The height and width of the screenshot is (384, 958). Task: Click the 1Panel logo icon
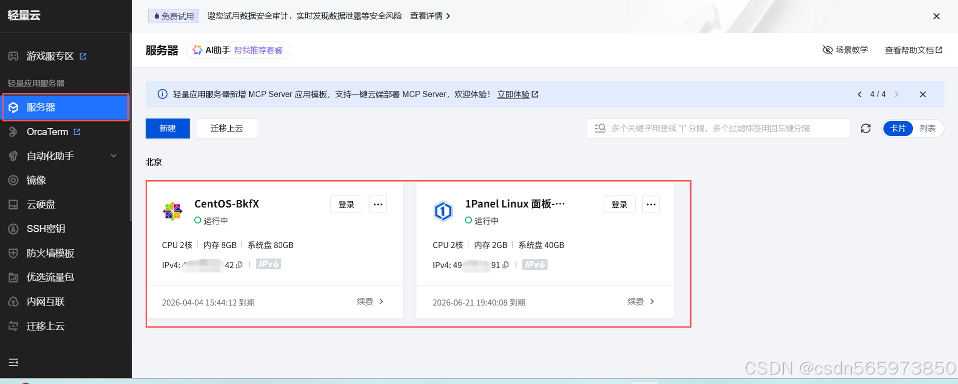[443, 211]
